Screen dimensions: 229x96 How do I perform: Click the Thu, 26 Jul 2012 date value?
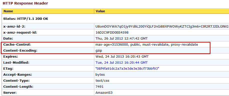click(121, 39)
